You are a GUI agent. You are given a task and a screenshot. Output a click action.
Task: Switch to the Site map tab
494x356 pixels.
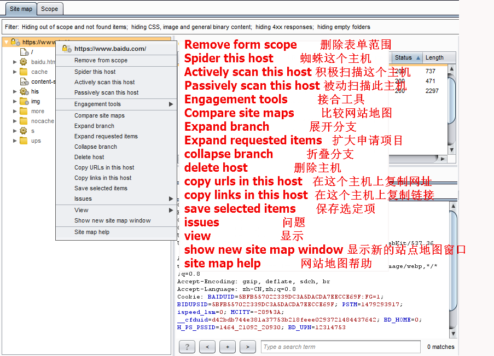21,9
